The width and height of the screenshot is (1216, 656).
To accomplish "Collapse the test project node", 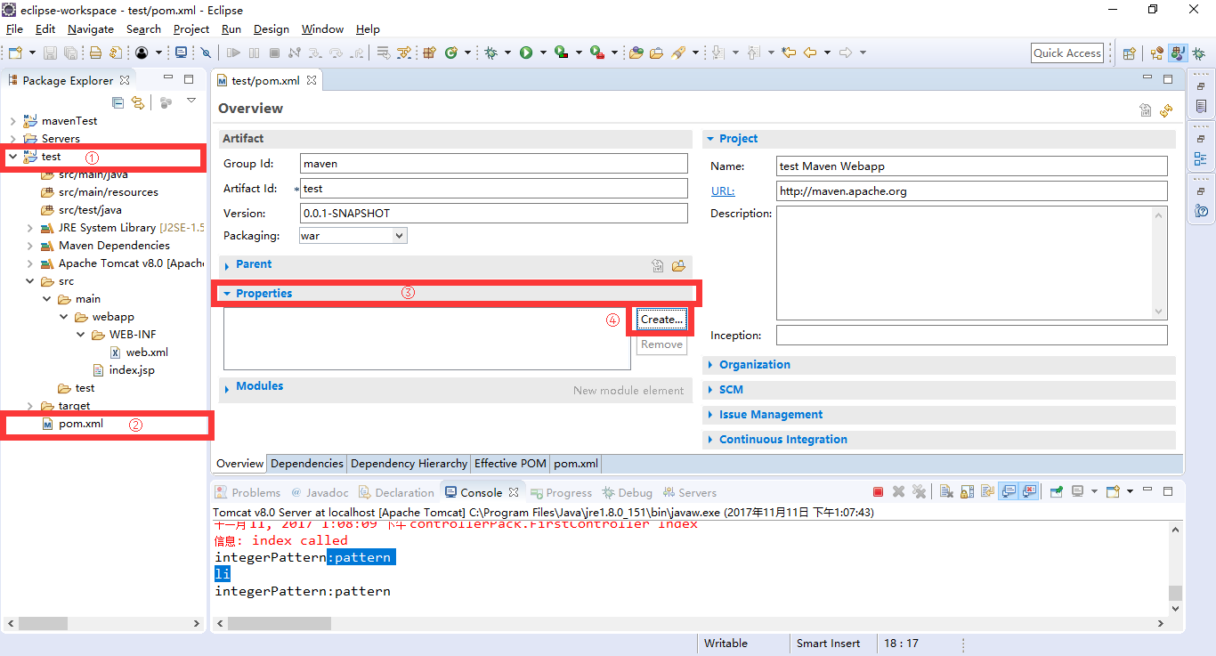I will click(12, 157).
